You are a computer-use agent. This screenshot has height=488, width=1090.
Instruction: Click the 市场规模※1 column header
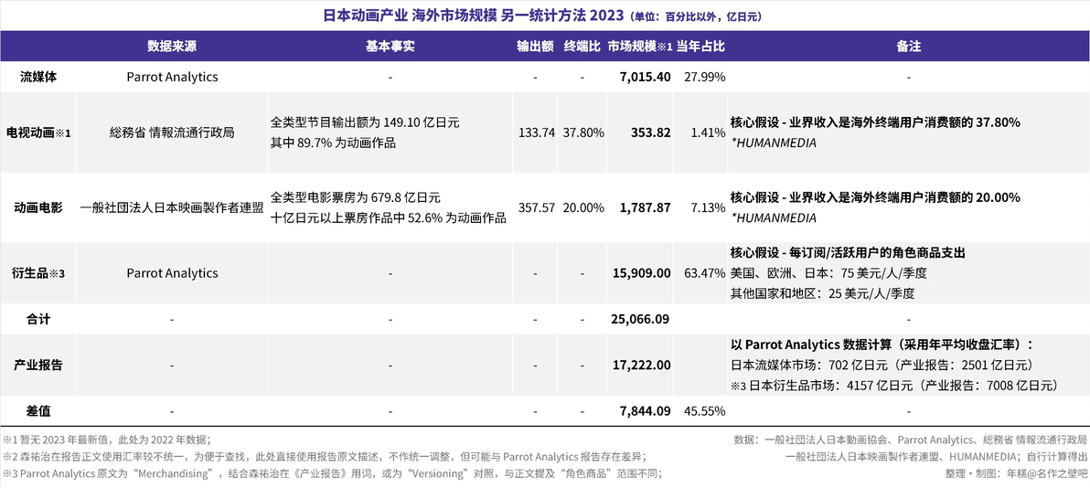point(640,46)
